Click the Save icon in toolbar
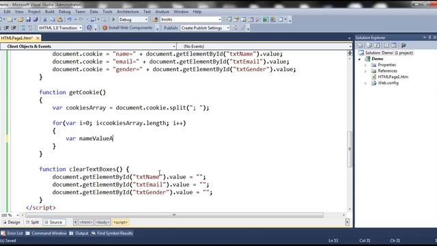437x246 pixels. point(28,20)
